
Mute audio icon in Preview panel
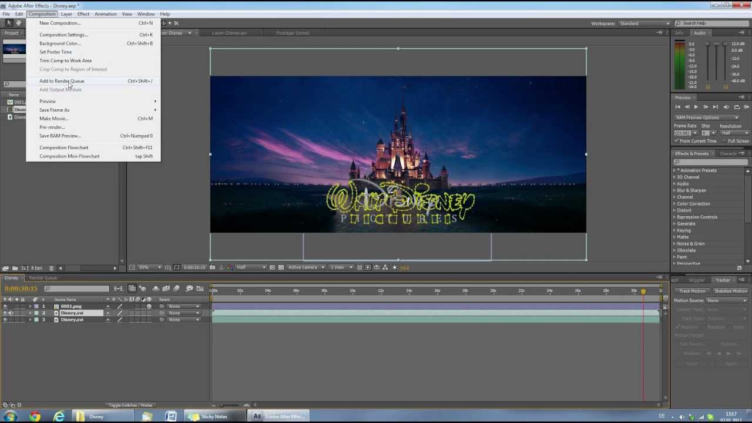(x=726, y=107)
